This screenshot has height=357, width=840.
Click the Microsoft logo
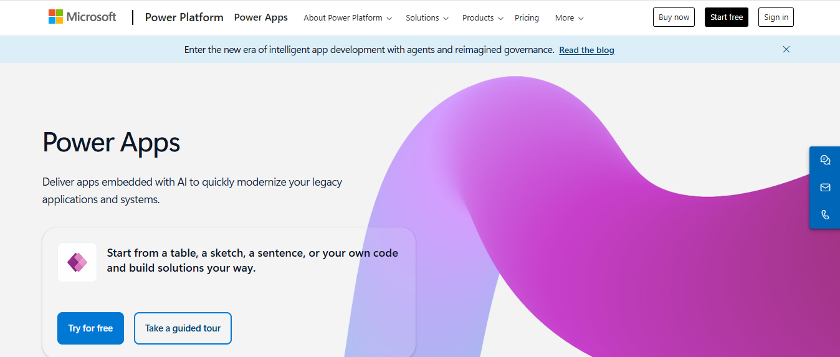tap(82, 17)
